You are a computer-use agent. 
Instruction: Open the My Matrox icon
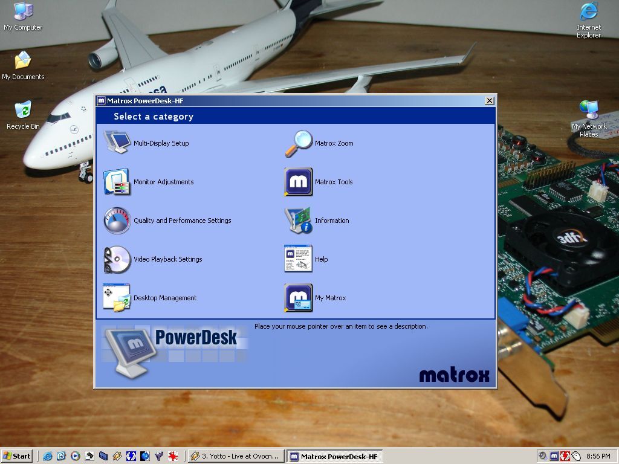299,297
